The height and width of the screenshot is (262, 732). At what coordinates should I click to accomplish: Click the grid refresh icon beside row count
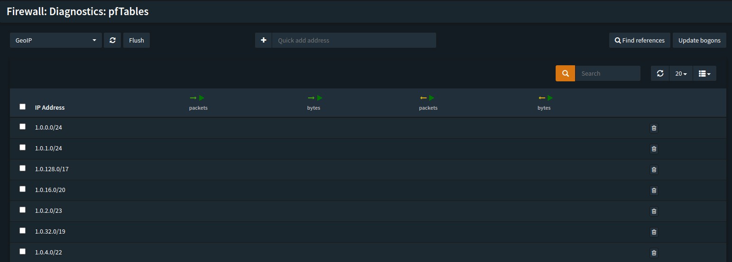coord(660,73)
